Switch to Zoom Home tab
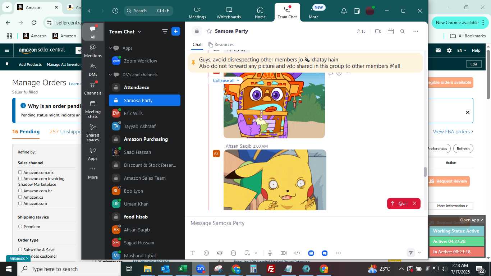491x276 pixels. point(260,13)
